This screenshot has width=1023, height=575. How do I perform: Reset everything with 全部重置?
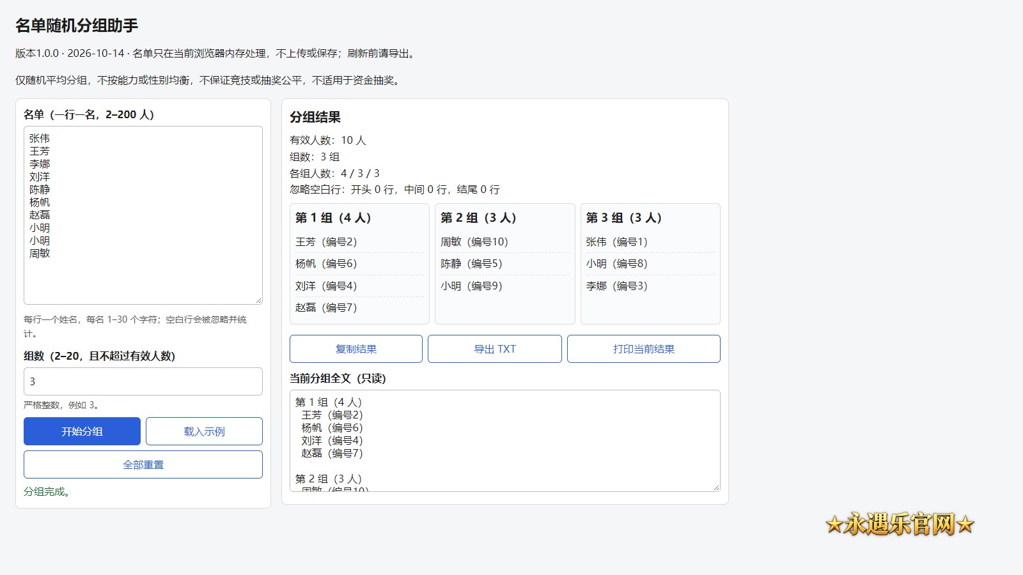[143, 464]
